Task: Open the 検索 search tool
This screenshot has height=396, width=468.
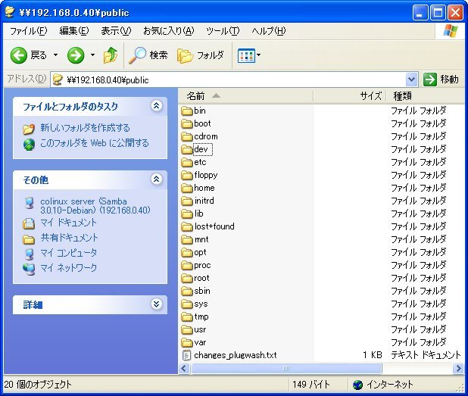Action: click(148, 55)
